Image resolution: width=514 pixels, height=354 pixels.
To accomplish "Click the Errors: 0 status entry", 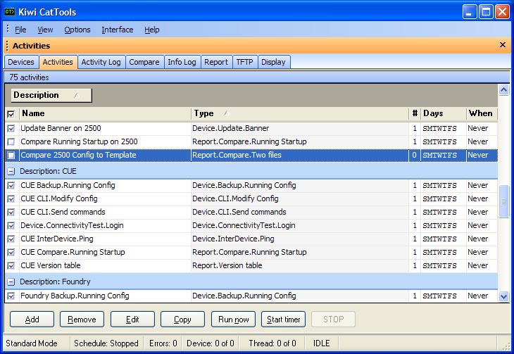I will pos(163,343).
